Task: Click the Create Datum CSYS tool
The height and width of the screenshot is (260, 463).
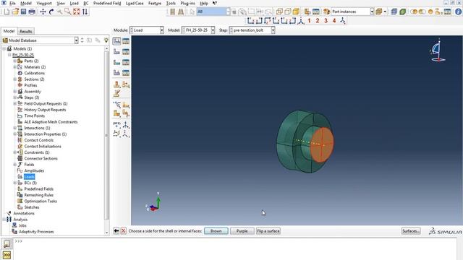Action: pyautogui.click(x=126, y=124)
